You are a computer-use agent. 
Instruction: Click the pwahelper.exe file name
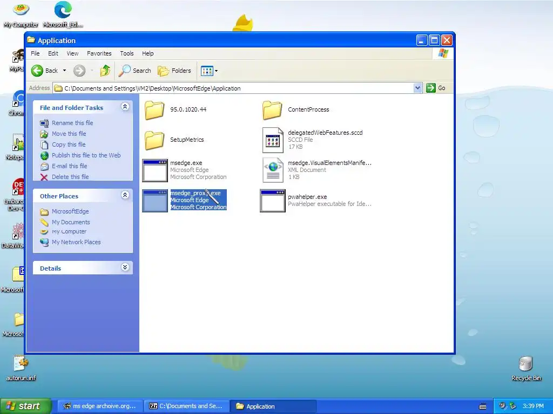[307, 197]
